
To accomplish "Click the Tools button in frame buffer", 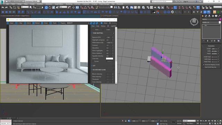I will coord(53,23).
